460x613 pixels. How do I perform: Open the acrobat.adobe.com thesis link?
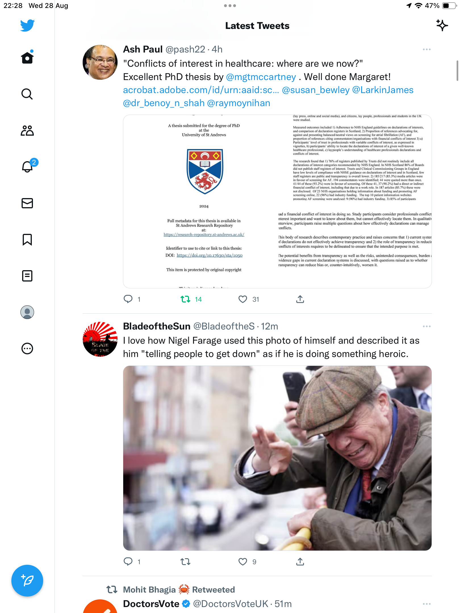201,90
